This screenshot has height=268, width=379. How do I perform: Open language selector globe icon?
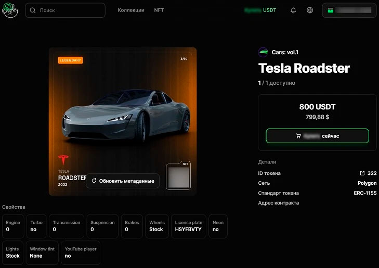tap(310, 10)
